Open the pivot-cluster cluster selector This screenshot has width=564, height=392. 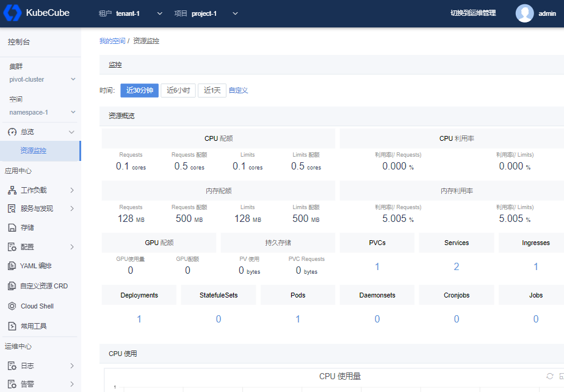click(x=43, y=79)
